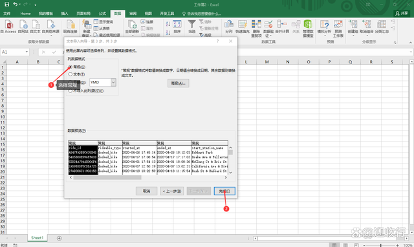The width and height of the screenshot is (414, 247).
Task: Select Do not import column (跳过) radio
Action: (x=71, y=91)
